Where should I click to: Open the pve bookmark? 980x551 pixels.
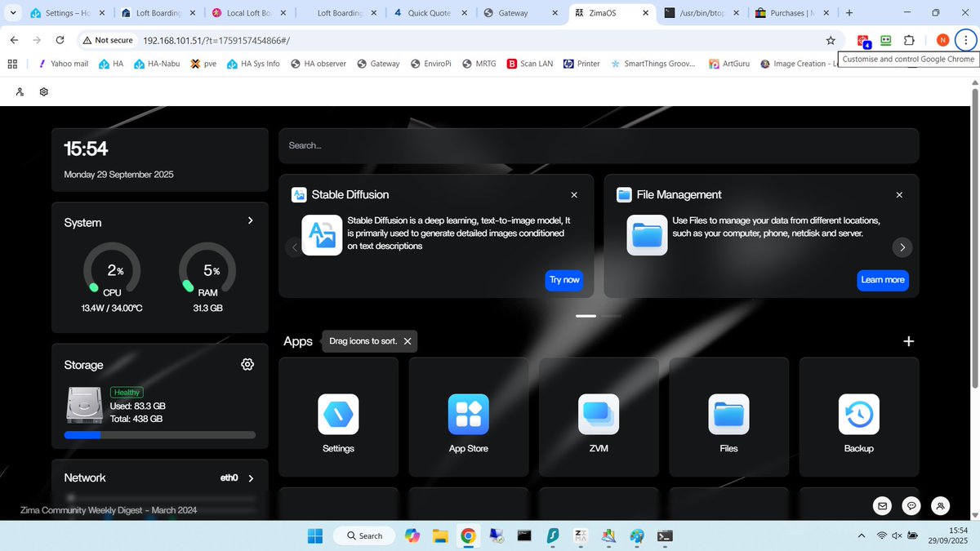[203, 64]
